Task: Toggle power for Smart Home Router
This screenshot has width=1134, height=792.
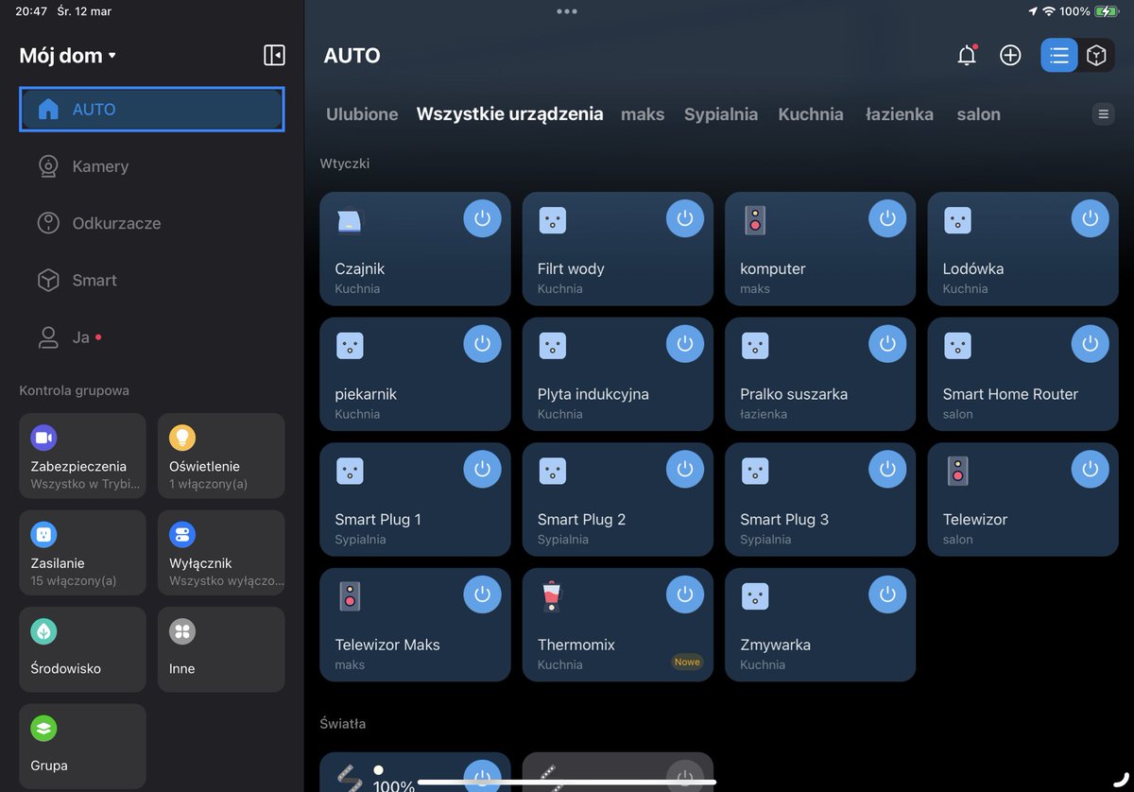Action: (x=1090, y=344)
